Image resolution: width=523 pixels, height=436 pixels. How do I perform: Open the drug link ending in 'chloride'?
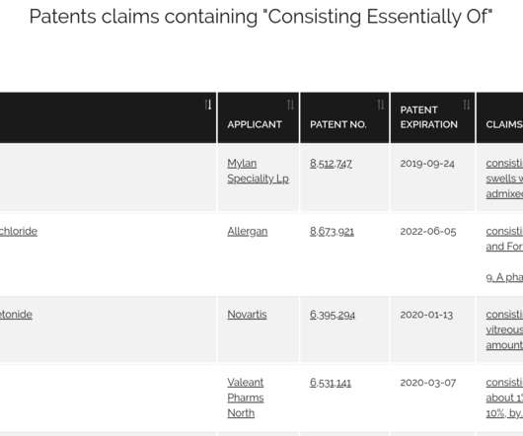(x=19, y=232)
